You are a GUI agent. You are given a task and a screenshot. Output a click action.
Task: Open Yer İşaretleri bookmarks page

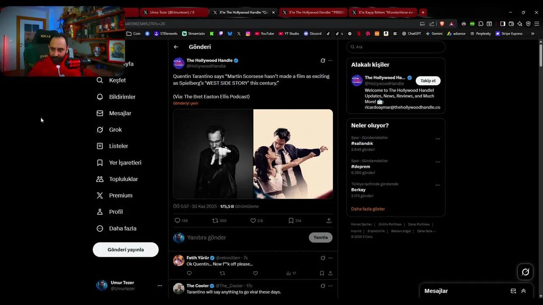(119, 163)
